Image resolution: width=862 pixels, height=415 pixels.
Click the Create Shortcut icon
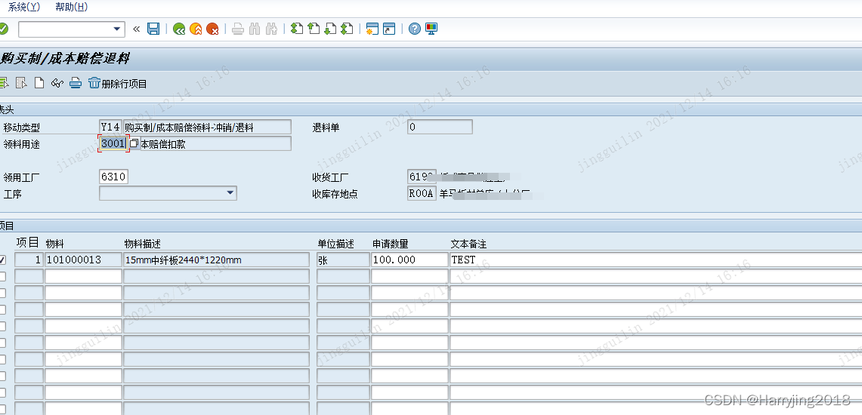[389, 29]
